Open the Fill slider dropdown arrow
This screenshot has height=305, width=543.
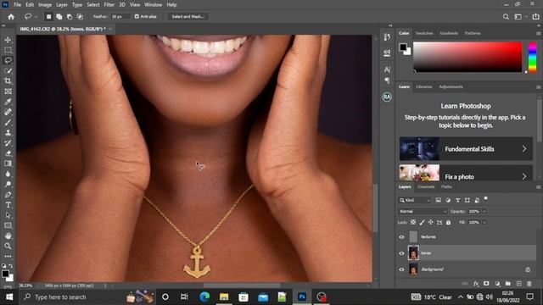[x=484, y=222]
